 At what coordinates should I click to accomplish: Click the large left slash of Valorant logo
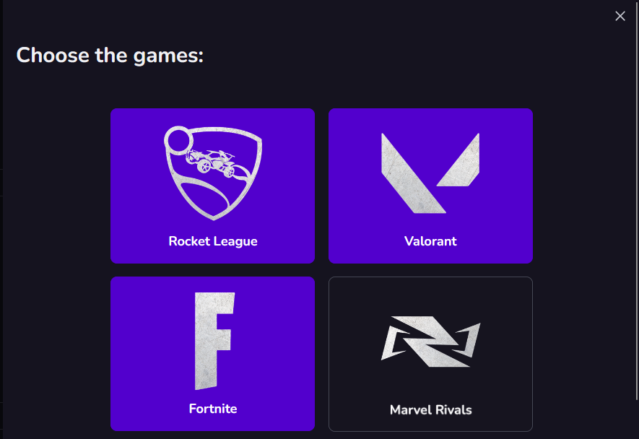tap(413, 173)
